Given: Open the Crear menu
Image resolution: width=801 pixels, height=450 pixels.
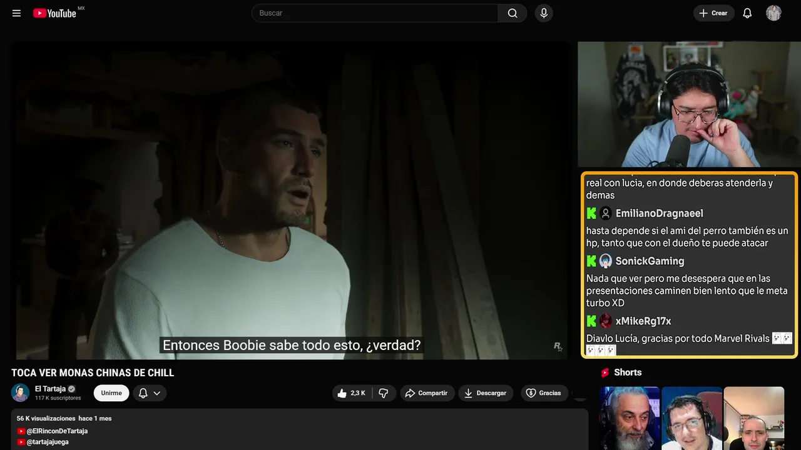Looking at the screenshot, I should coord(713,13).
